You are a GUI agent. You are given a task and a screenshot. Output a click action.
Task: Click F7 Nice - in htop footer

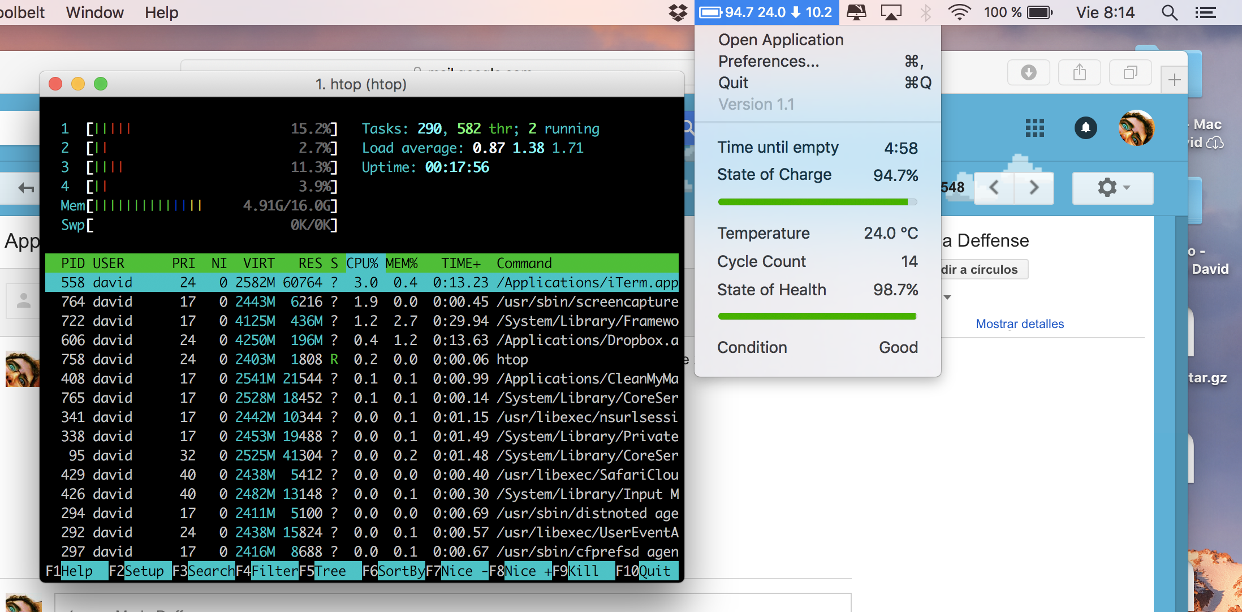(456, 571)
